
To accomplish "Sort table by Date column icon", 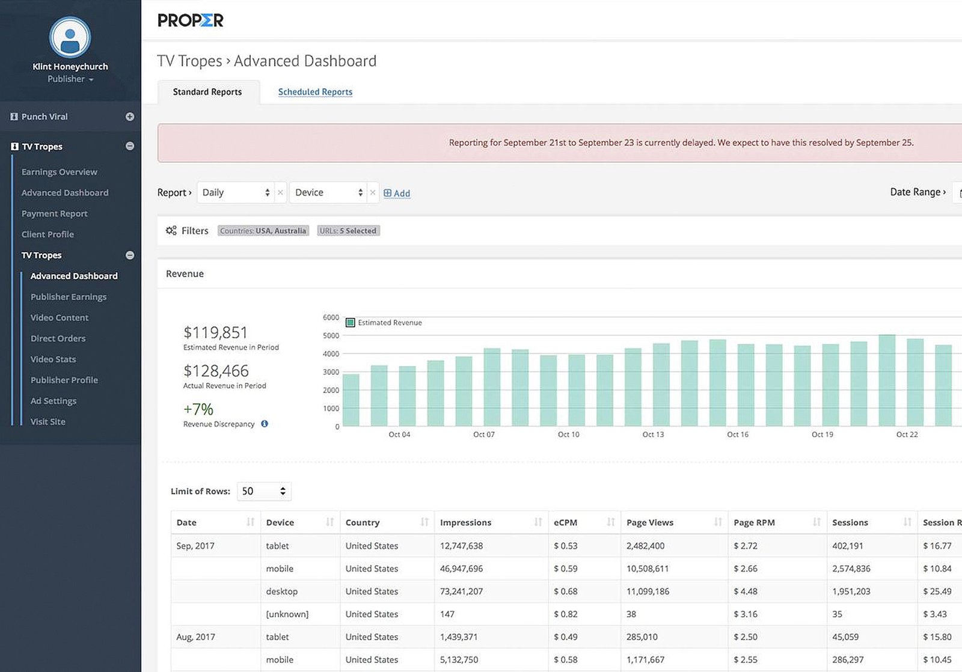I will point(250,522).
